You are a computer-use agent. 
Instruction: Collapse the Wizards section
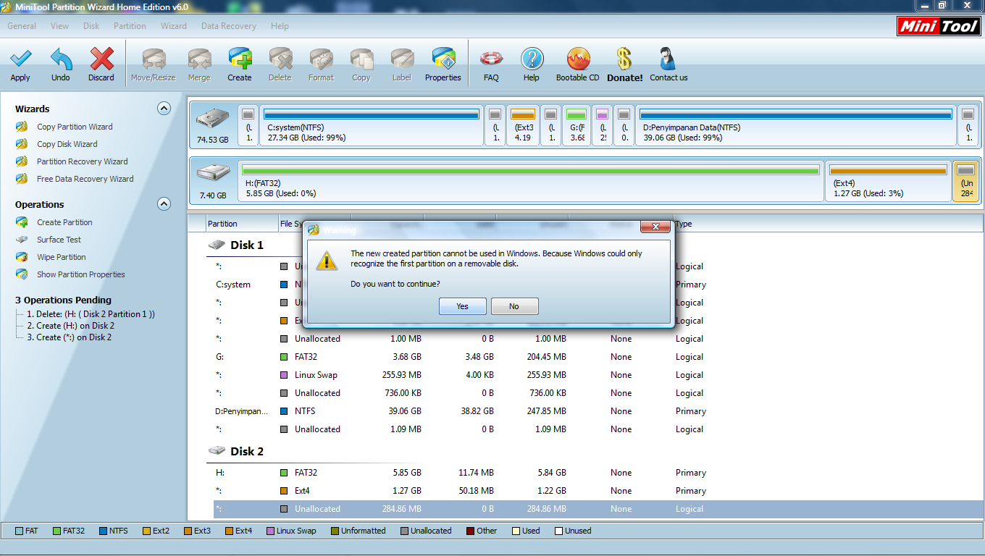pos(164,109)
